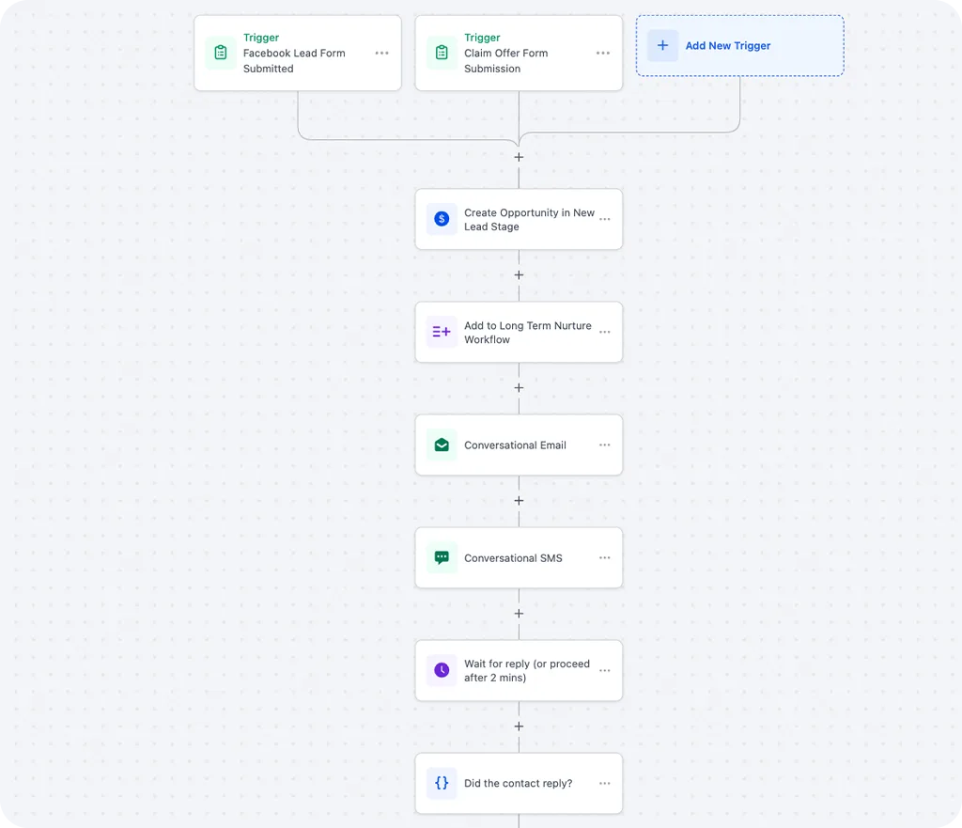Viewport: 962px width, 828px height.
Task: Open three-dot menu on Conversational SMS step
Action: [604, 557]
